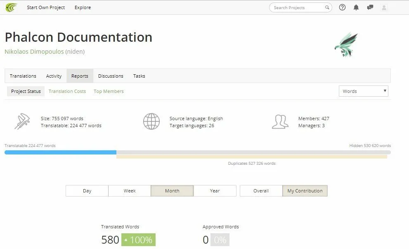
Task: Click the gray 0% approved badge
Action: 220,240
